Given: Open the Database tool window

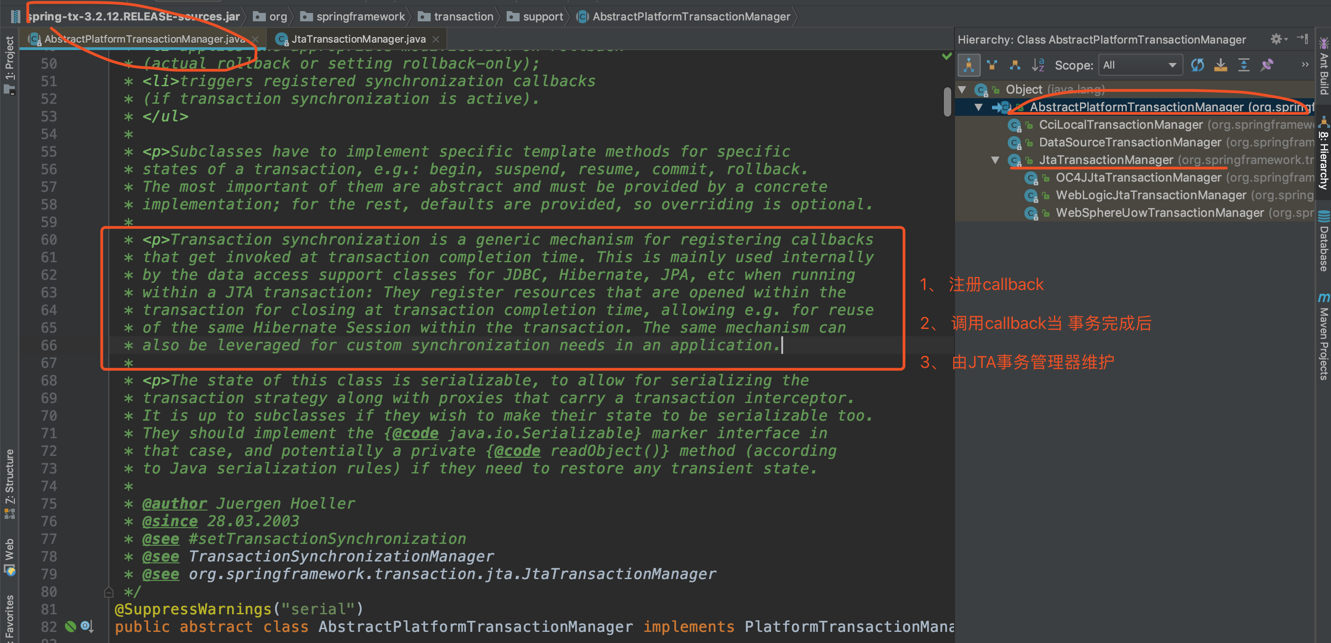Looking at the screenshot, I should [1323, 241].
